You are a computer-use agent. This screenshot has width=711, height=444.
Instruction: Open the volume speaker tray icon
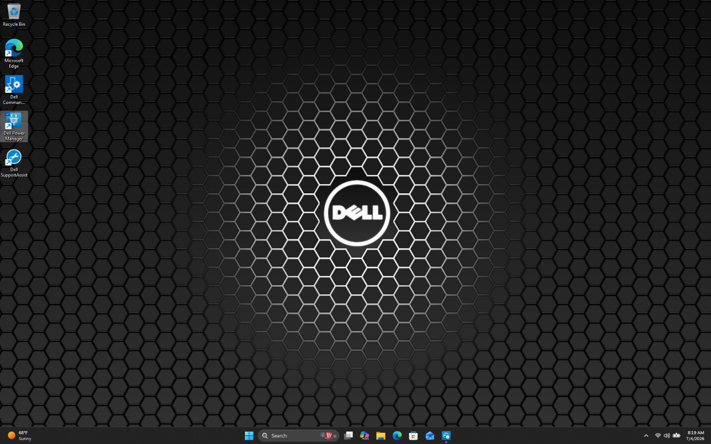coord(667,436)
